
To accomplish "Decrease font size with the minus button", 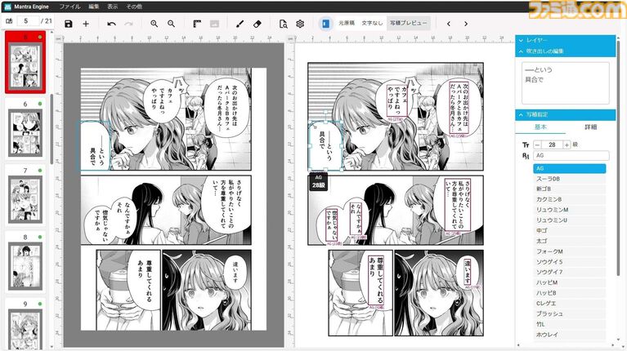I will click(x=537, y=144).
